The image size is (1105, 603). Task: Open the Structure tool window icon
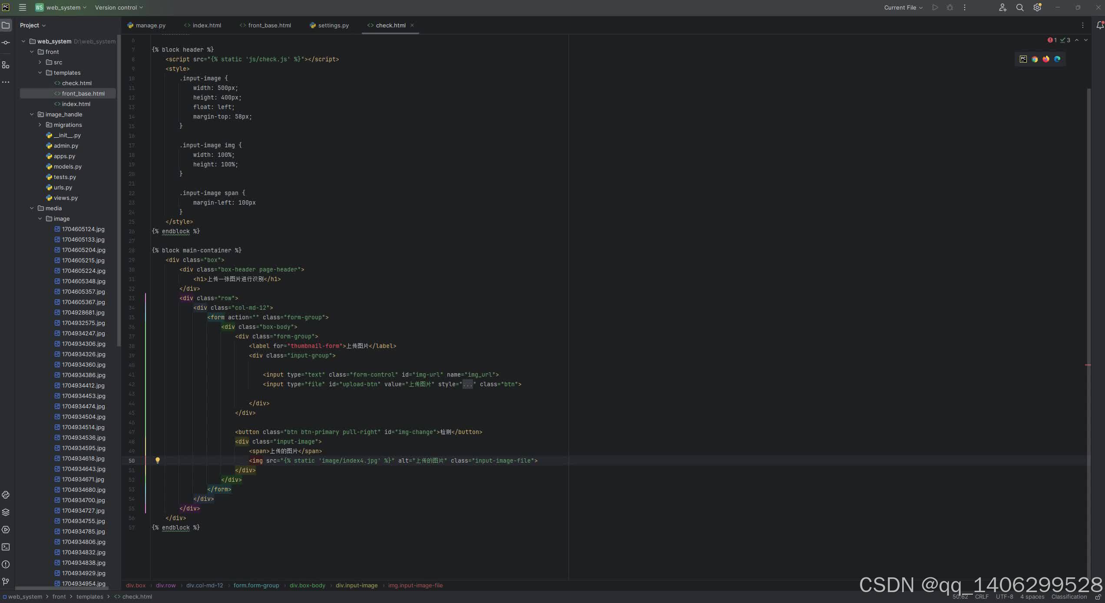point(6,65)
